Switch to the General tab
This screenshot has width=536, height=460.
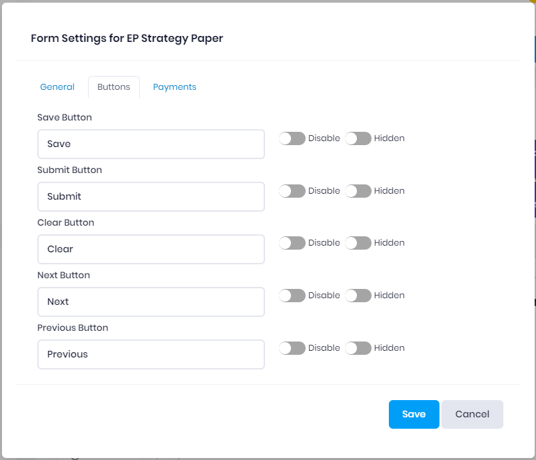[x=57, y=87]
